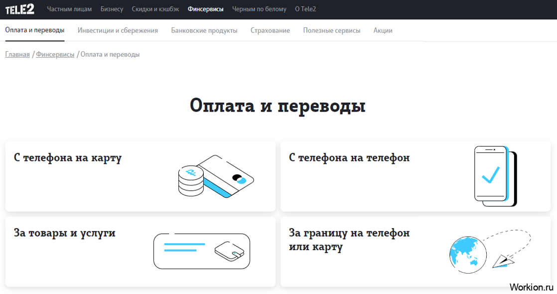The width and height of the screenshot is (557, 294).
Task: Open the Частным лицам menu item
Action: [69, 9]
